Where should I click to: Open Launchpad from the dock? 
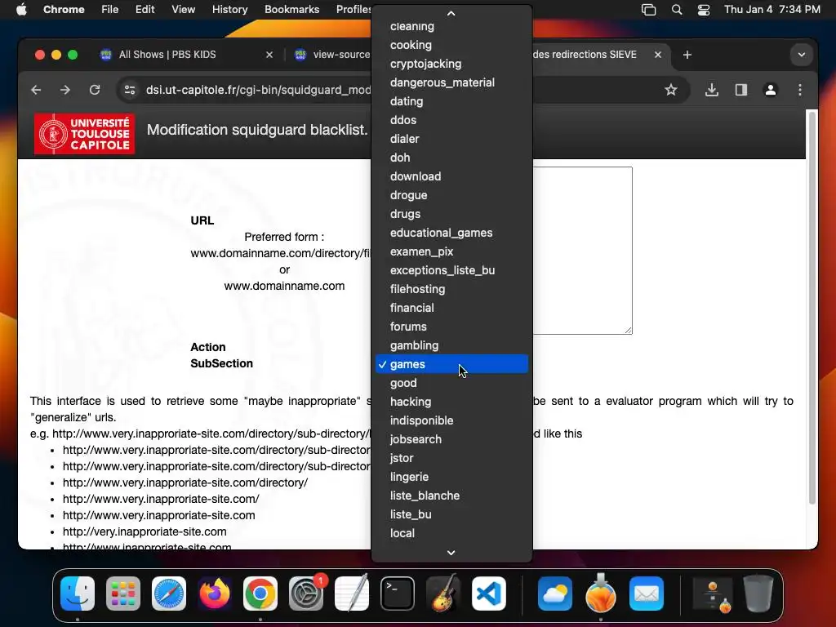pyautogui.click(x=123, y=594)
